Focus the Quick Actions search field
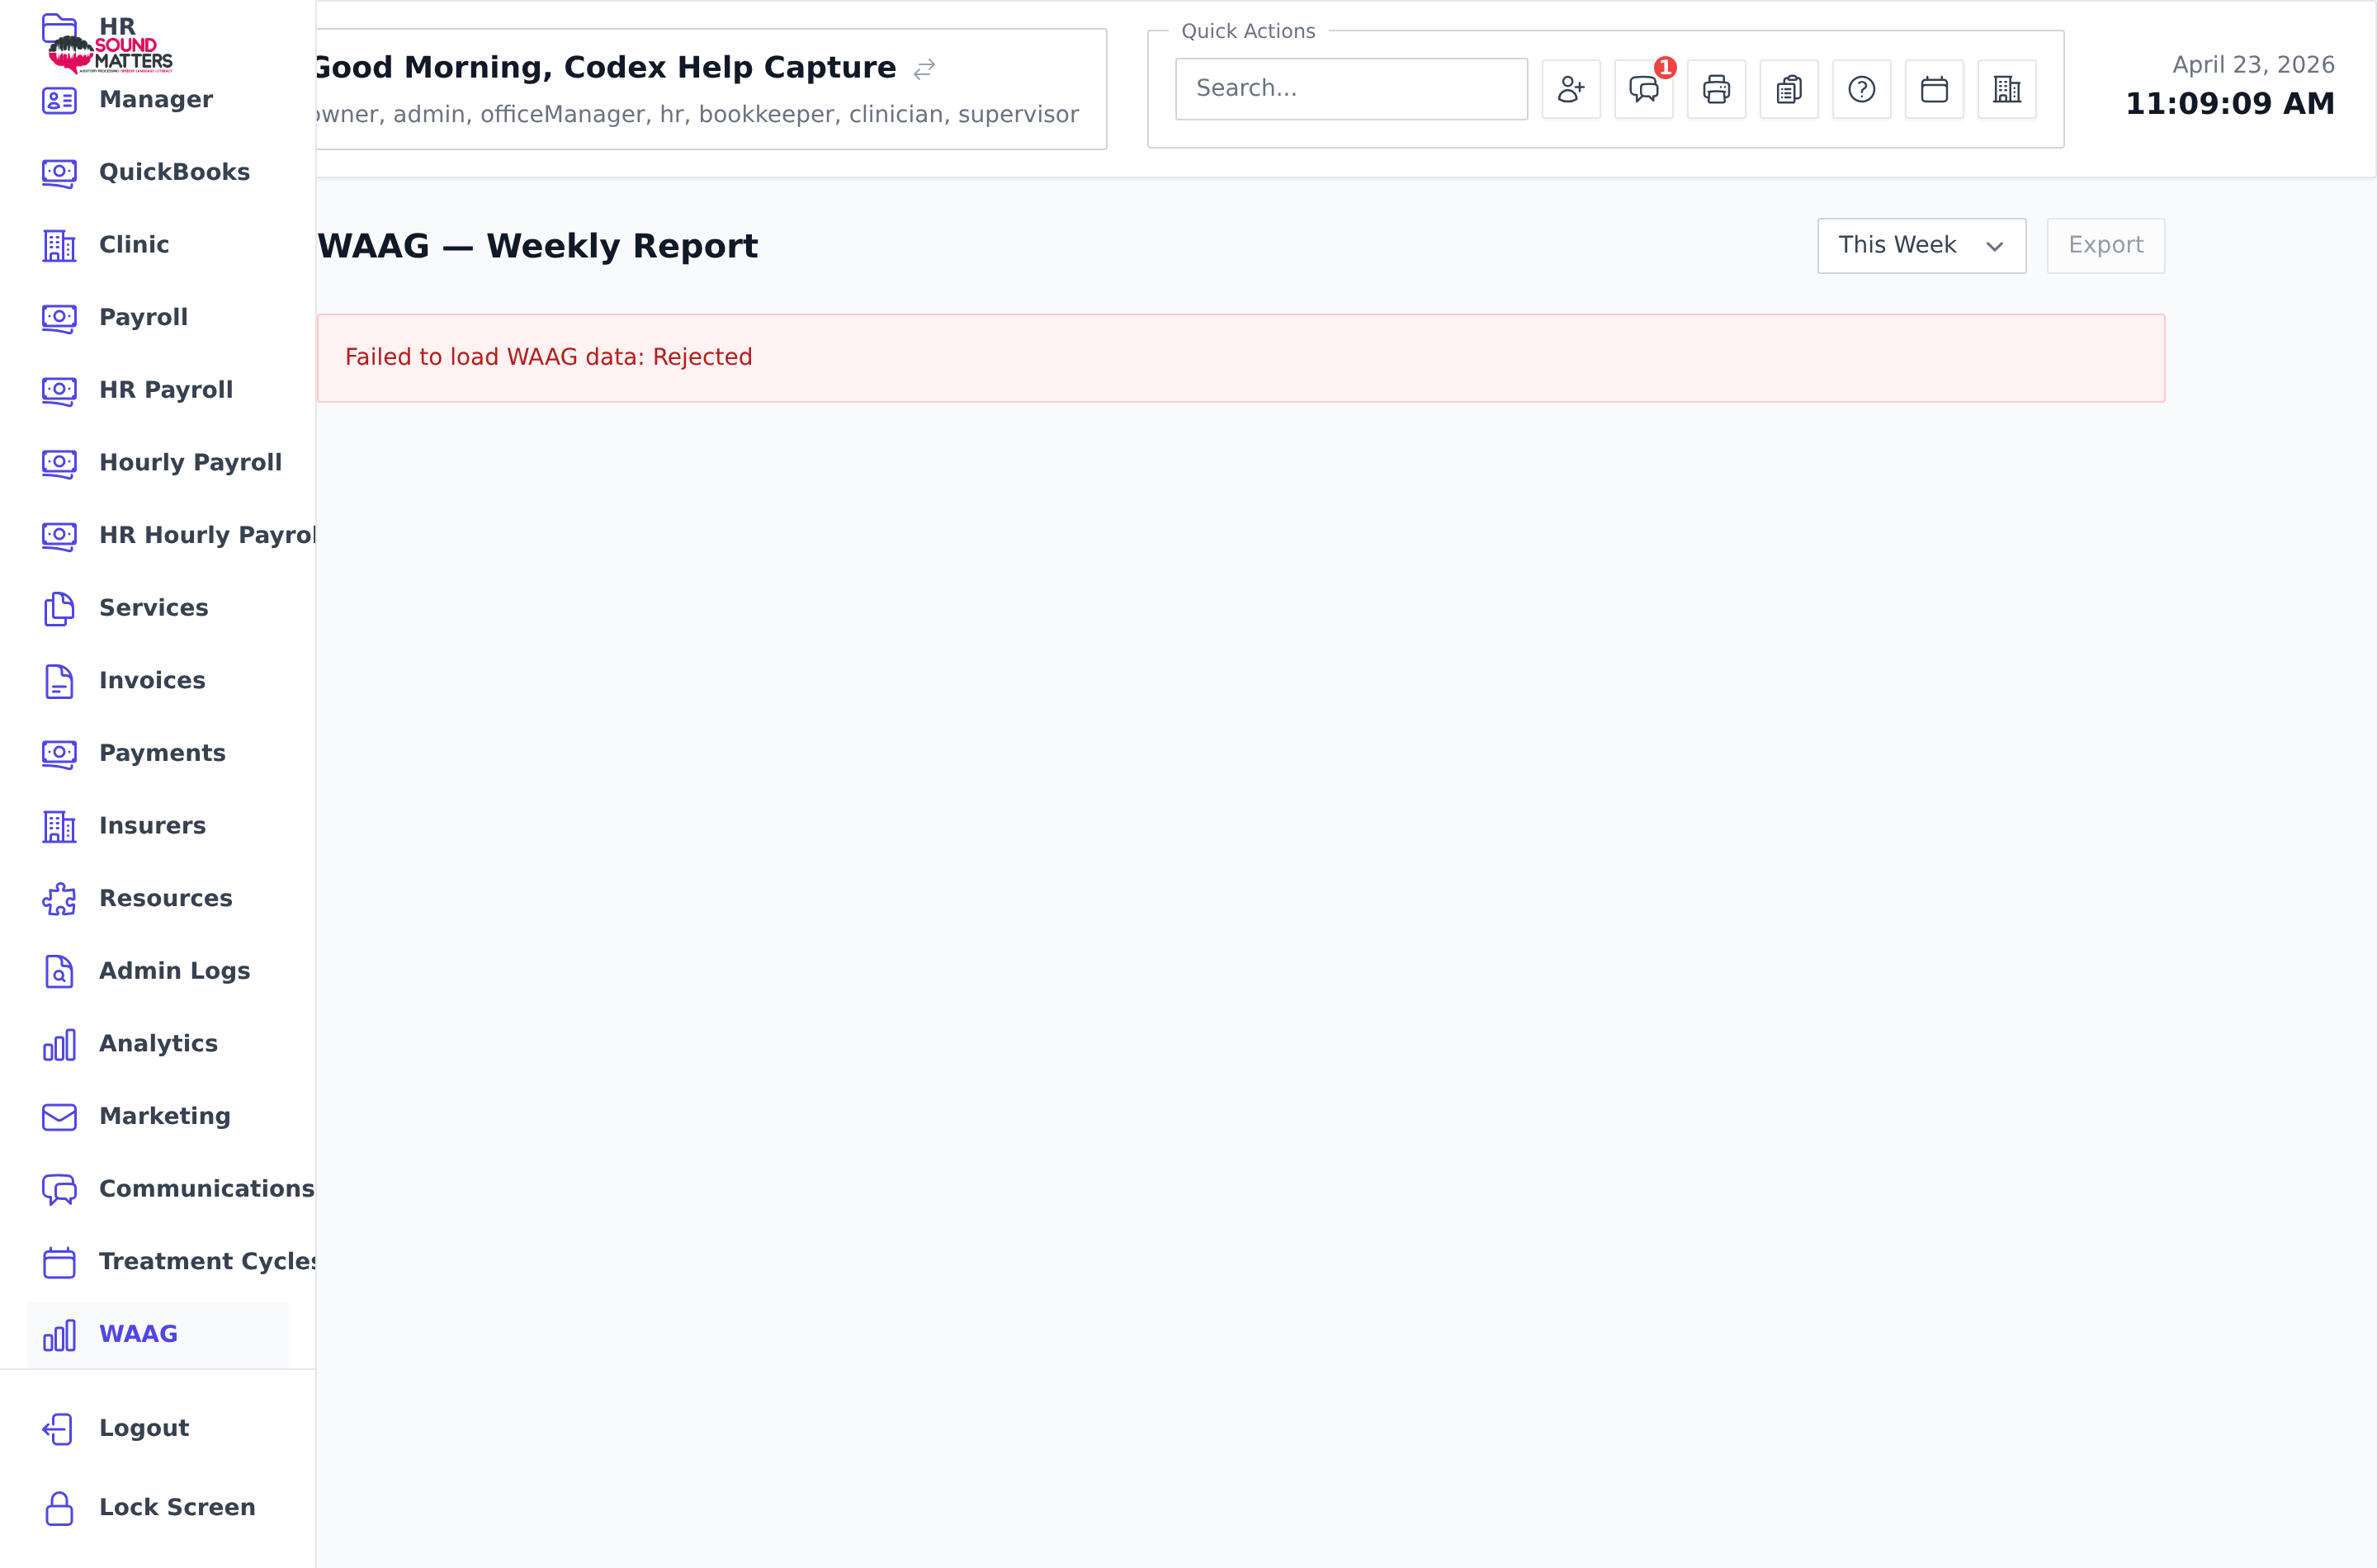This screenshot has height=1568, width=2377. (x=1351, y=89)
